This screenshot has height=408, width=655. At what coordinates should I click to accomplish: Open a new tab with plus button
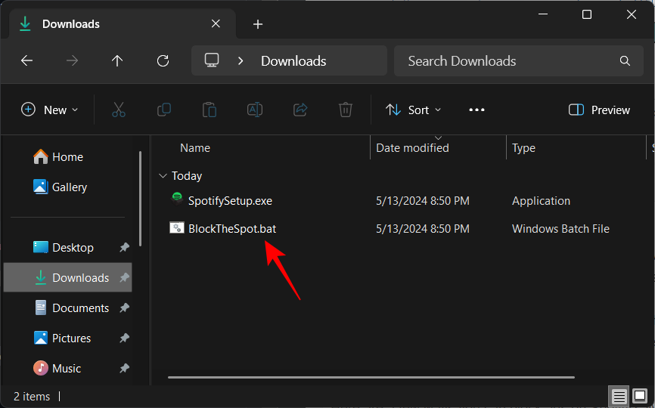pyautogui.click(x=258, y=24)
